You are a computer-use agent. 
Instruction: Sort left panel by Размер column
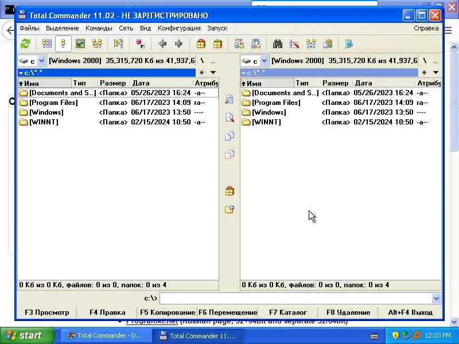point(114,83)
